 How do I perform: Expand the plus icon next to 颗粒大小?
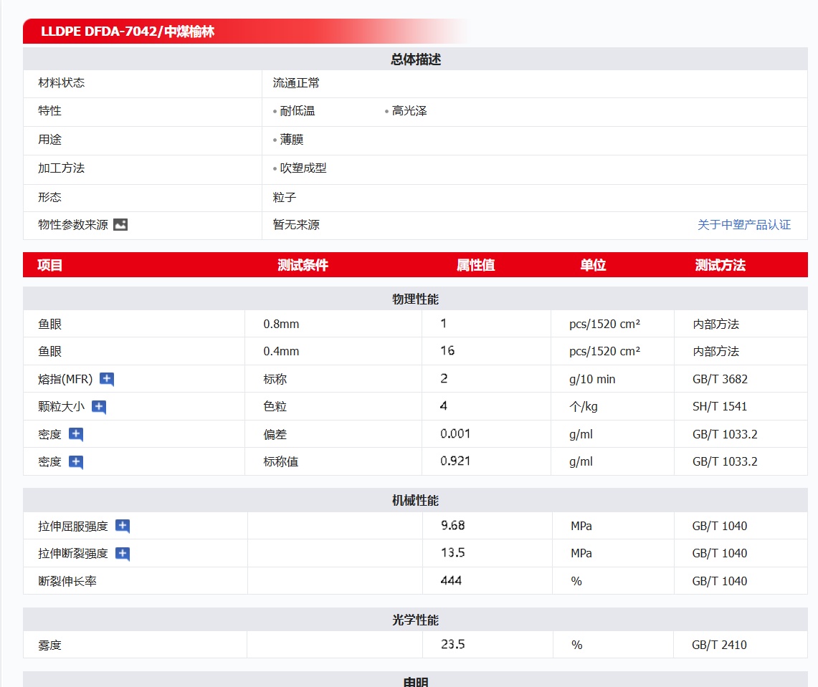tap(99, 407)
